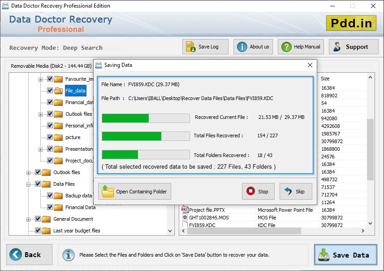Expand the Presentation tree node
This screenshot has width=384, height=271.
(40, 149)
